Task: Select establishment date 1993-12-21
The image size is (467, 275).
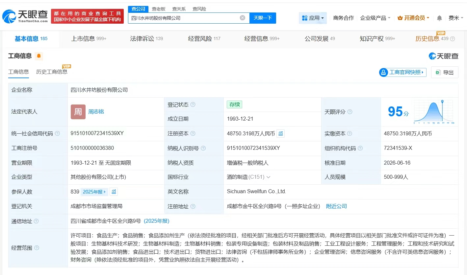Action: (240, 119)
